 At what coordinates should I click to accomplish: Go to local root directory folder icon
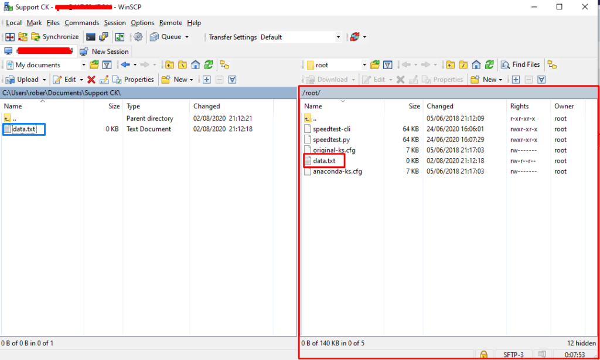click(183, 65)
